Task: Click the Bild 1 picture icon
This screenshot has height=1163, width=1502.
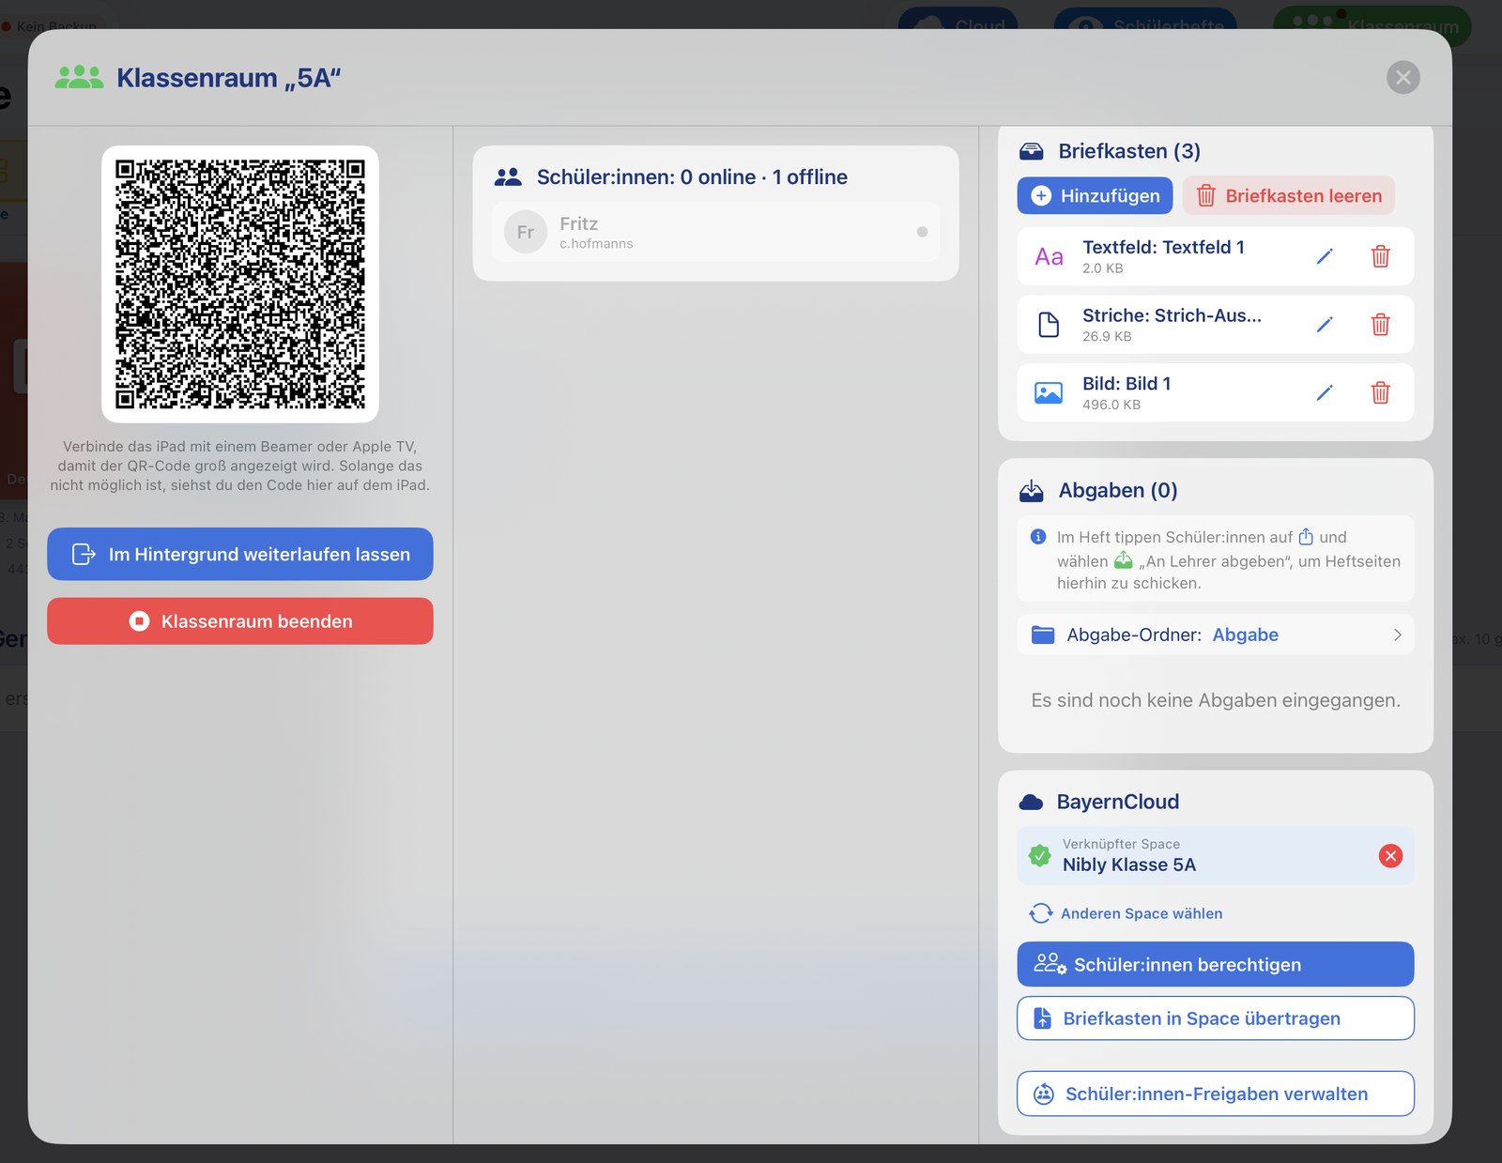Action: click(1049, 392)
